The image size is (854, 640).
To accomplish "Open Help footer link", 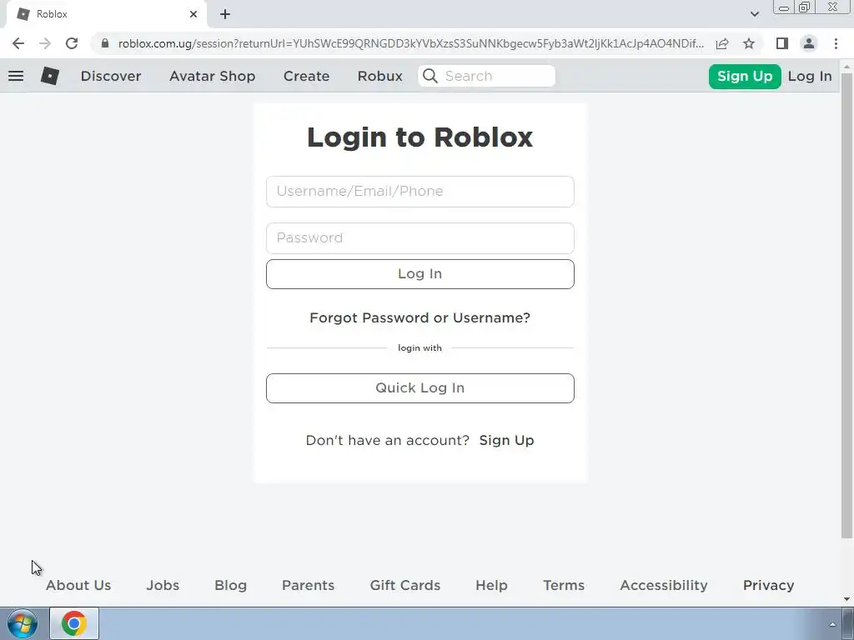I will [491, 585].
